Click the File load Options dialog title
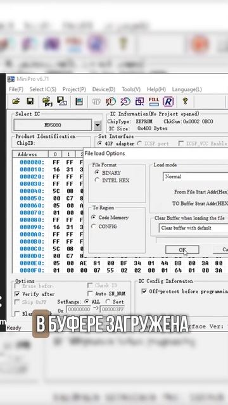228x405 pixels. pyautogui.click(x=104, y=153)
